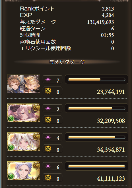Open the white-haired SSR character portrait
Image resolution: width=132 pixels, height=188 pixels.
pyautogui.click(x=24, y=142)
